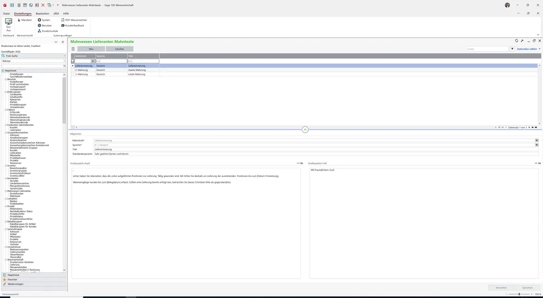Click the Speichern button

tap(528, 288)
